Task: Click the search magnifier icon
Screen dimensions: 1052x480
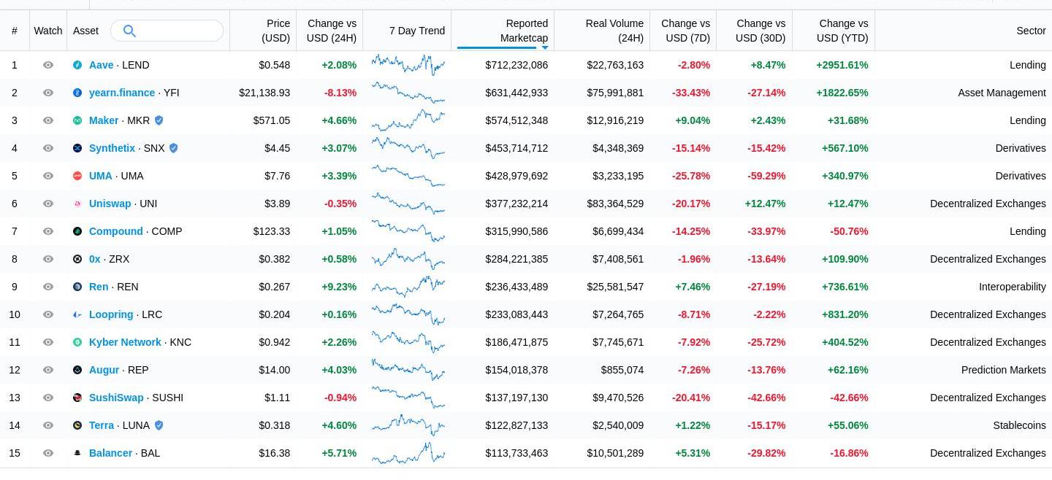Action: pos(129,31)
